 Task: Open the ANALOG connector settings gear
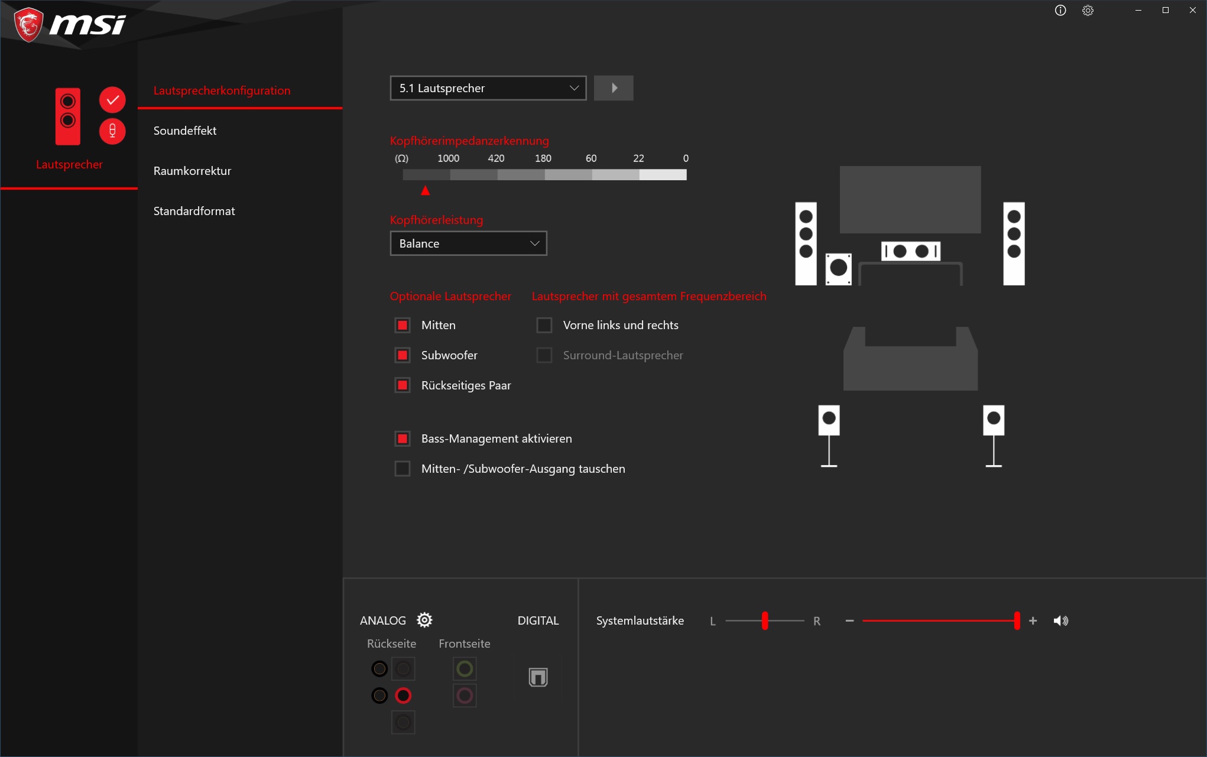pyautogui.click(x=424, y=620)
